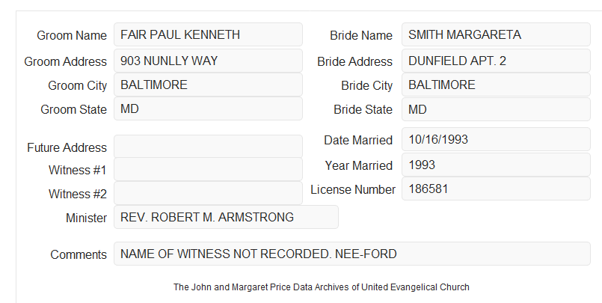The image size is (602, 303).
Task: Click the Price Data Archives footer text
Action: [322, 287]
